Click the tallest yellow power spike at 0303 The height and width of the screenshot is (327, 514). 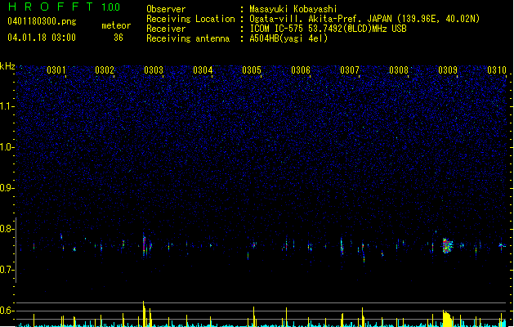144,314
